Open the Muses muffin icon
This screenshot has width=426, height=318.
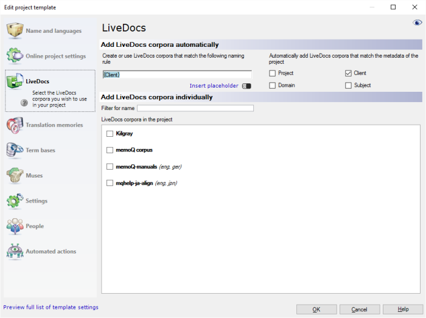15,176
